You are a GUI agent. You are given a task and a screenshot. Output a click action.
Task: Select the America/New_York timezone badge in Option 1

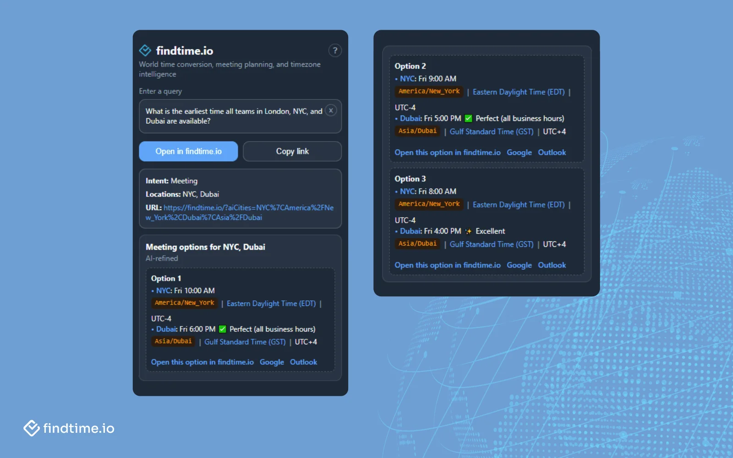184,303
